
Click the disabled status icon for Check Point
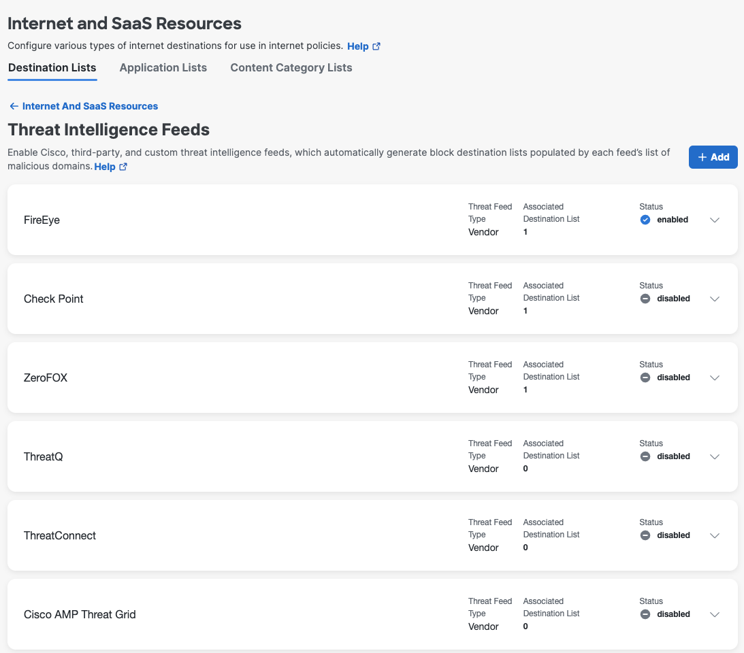coord(645,299)
